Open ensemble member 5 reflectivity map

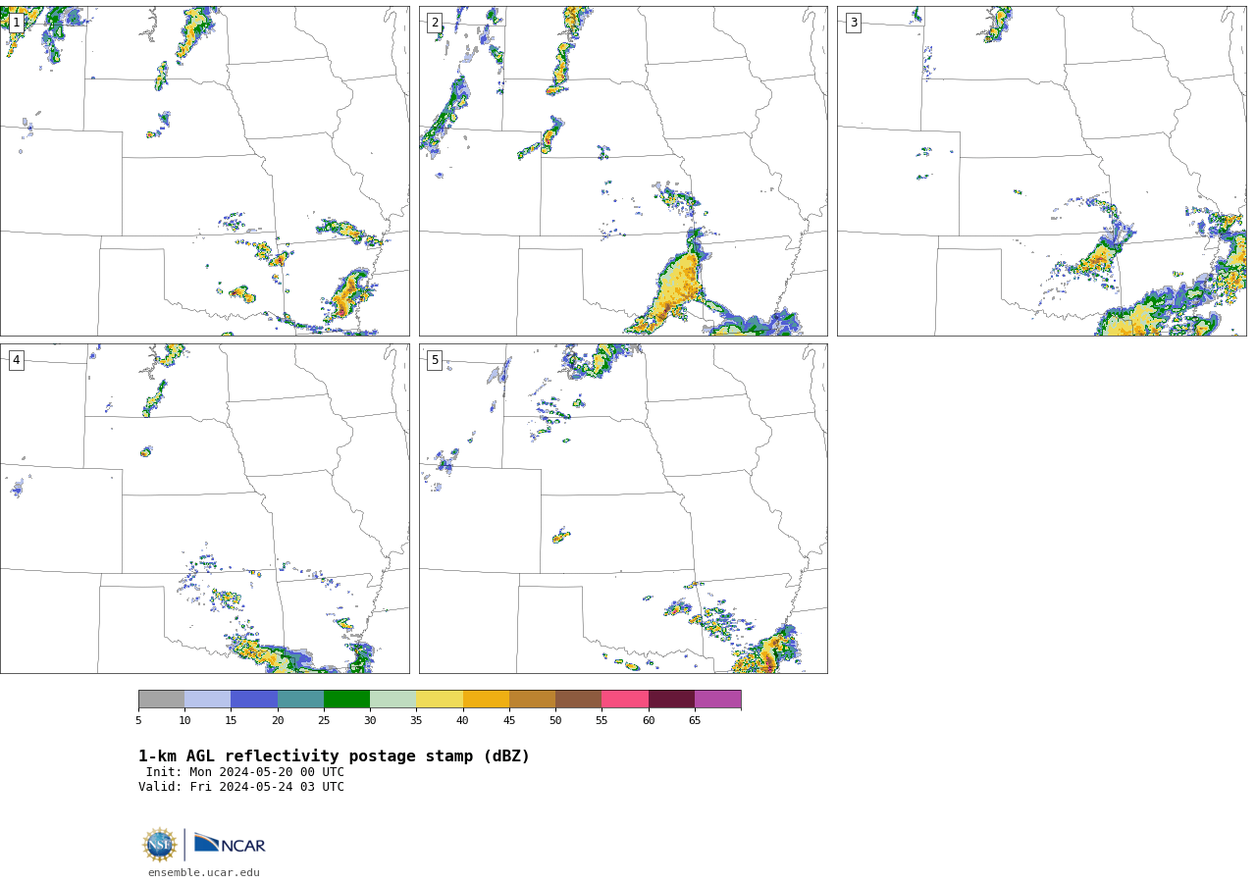click(623, 508)
